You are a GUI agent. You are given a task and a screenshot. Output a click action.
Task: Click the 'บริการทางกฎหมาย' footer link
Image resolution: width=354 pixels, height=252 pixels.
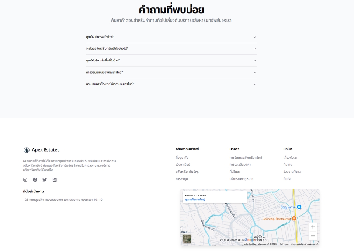tap(242, 179)
